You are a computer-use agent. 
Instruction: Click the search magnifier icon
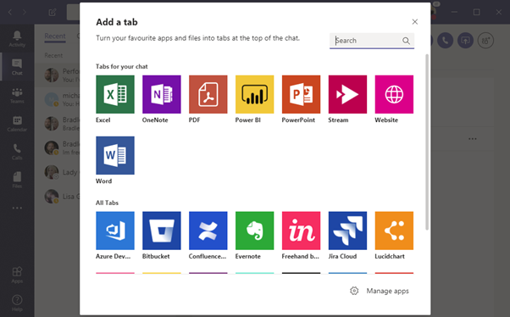(406, 41)
